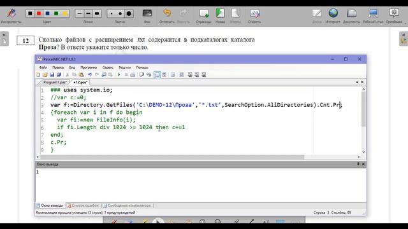408x229 pixels.
Task: Pick the yellow pen color
Action: [65, 13]
